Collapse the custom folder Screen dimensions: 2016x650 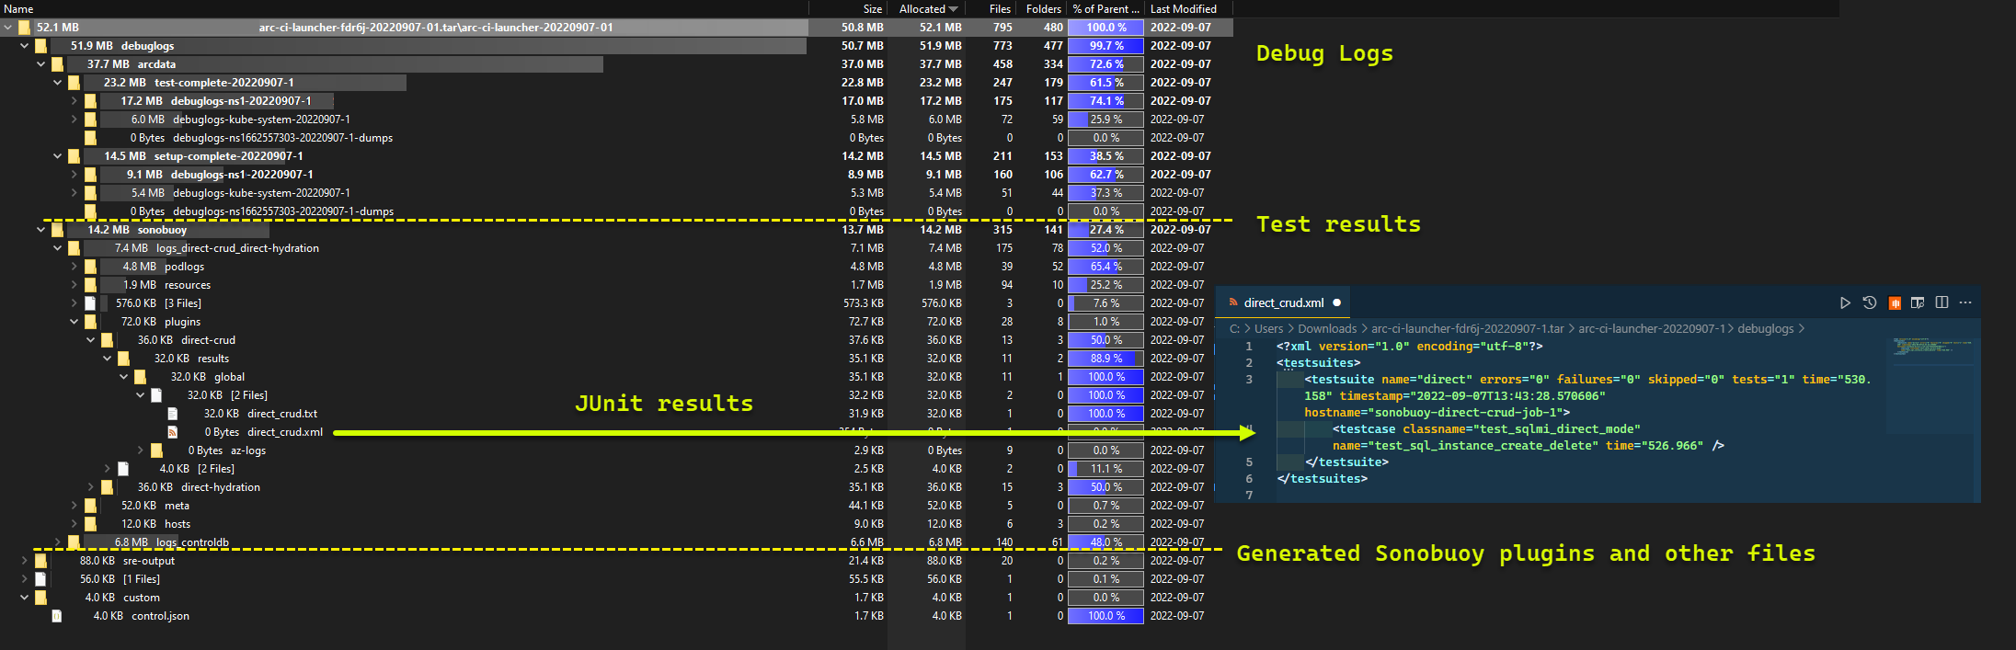25,598
